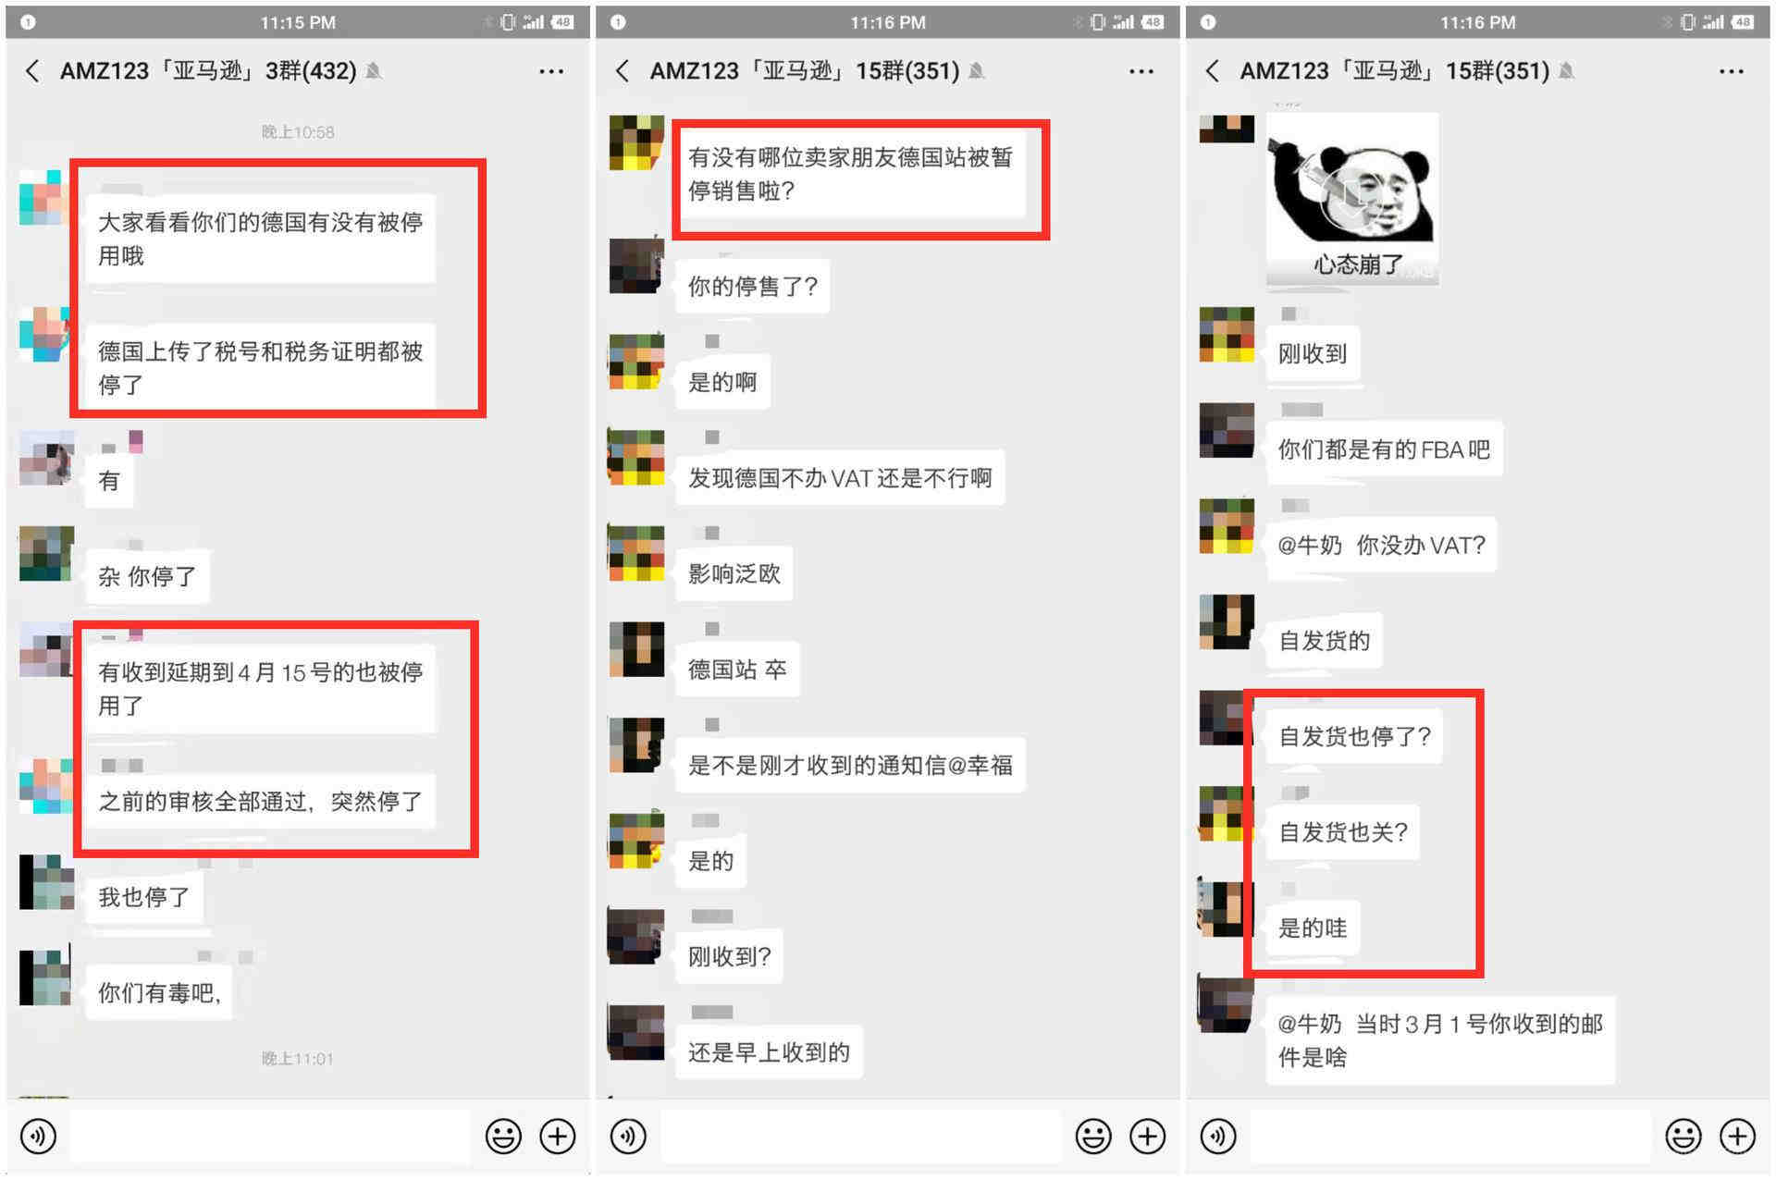Screen dimensions: 1776x1180
Task: Tap emoji icon in middle chat panel
Action: (1093, 1136)
